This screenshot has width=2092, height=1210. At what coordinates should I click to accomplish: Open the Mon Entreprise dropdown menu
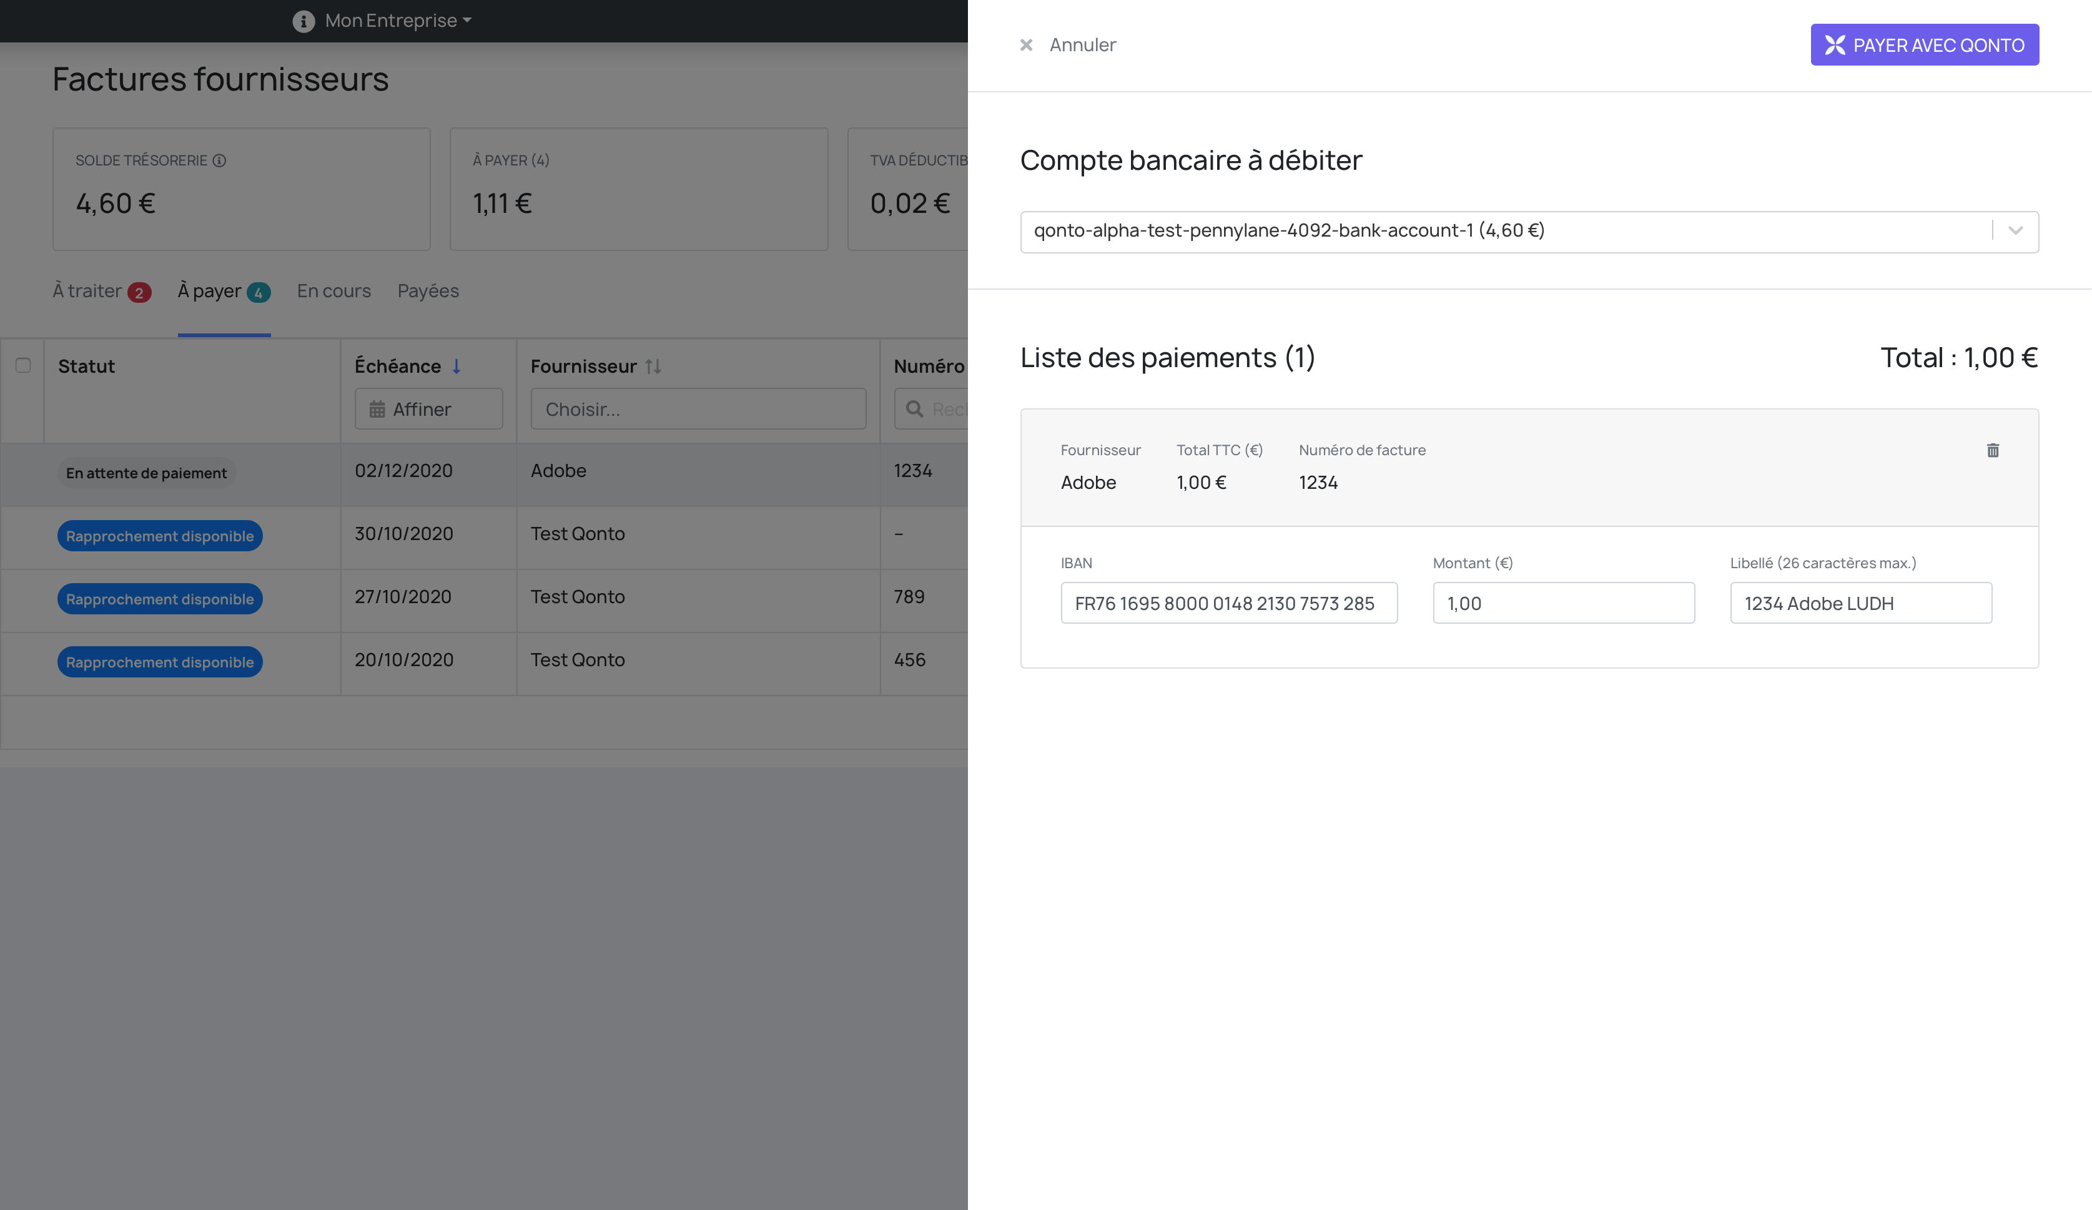tap(398, 21)
